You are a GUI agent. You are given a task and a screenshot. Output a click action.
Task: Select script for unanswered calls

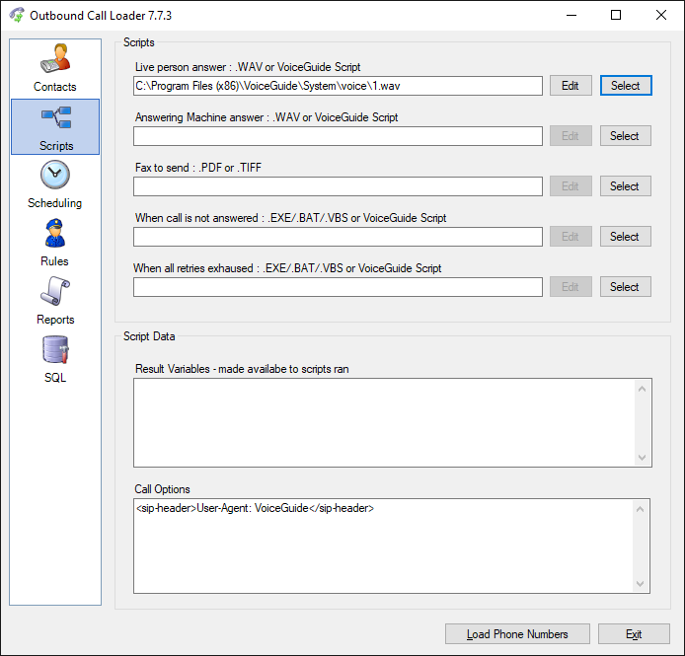coord(625,237)
